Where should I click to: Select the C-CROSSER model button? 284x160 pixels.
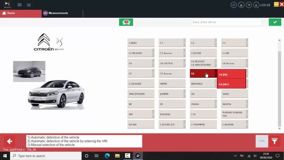click(141, 84)
